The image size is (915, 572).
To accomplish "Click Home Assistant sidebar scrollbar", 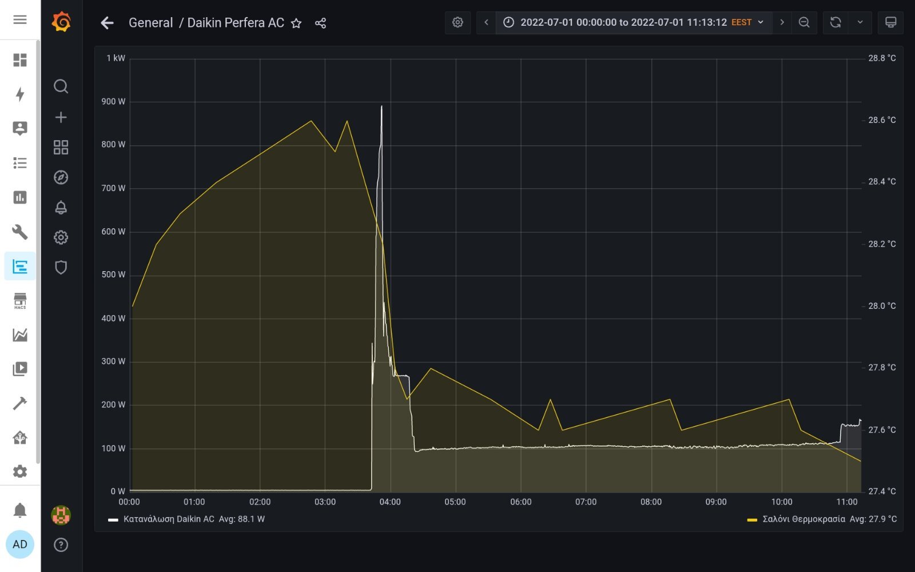I will tap(38, 252).
